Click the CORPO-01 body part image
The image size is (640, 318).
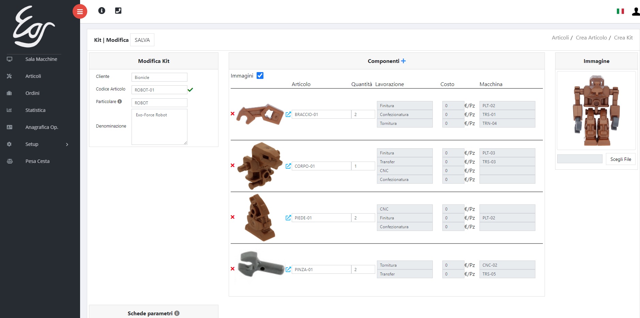[260, 166]
